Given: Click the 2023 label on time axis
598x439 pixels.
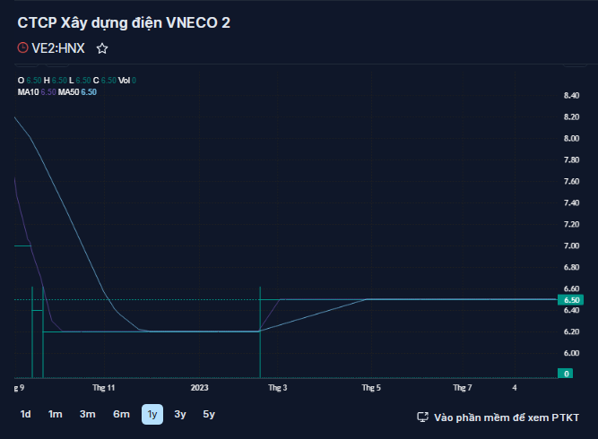Looking at the screenshot, I should click(199, 388).
